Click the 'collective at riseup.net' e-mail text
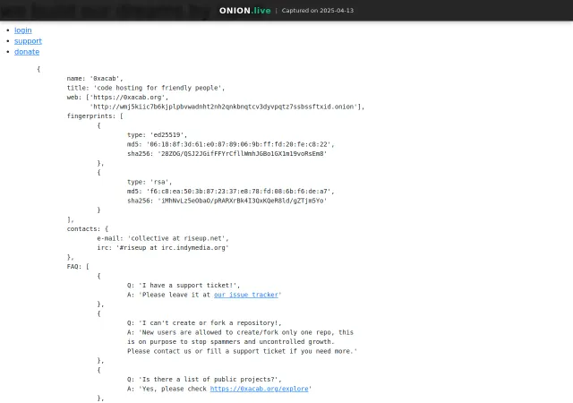This screenshot has height=403, width=573. pos(178,238)
